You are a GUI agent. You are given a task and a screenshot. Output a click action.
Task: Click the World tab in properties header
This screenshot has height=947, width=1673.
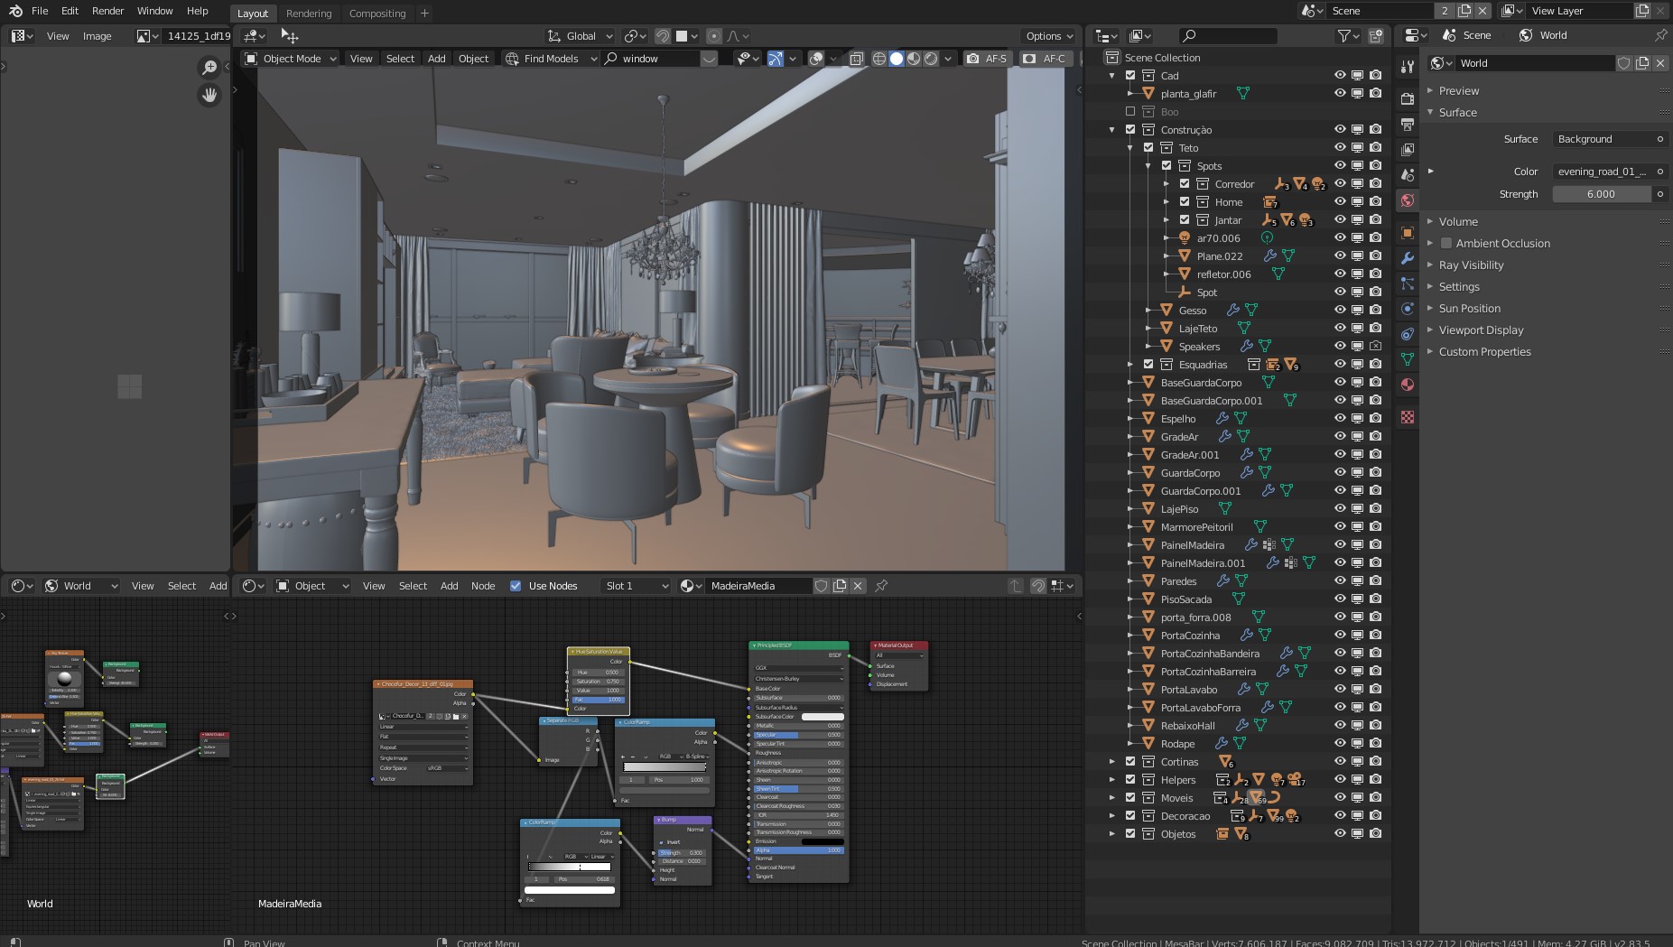click(1543, 35)
